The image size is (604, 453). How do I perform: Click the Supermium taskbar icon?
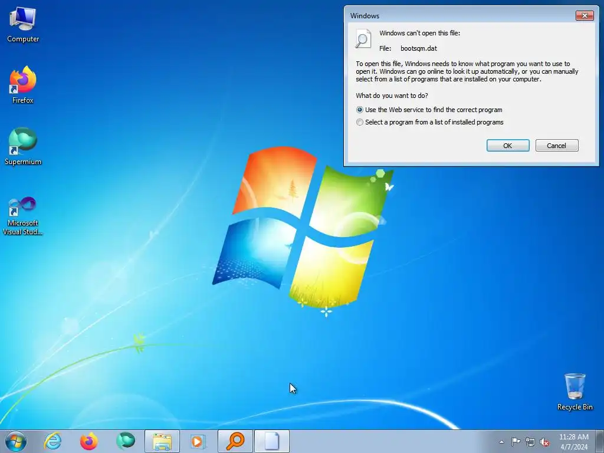point(126,441)
